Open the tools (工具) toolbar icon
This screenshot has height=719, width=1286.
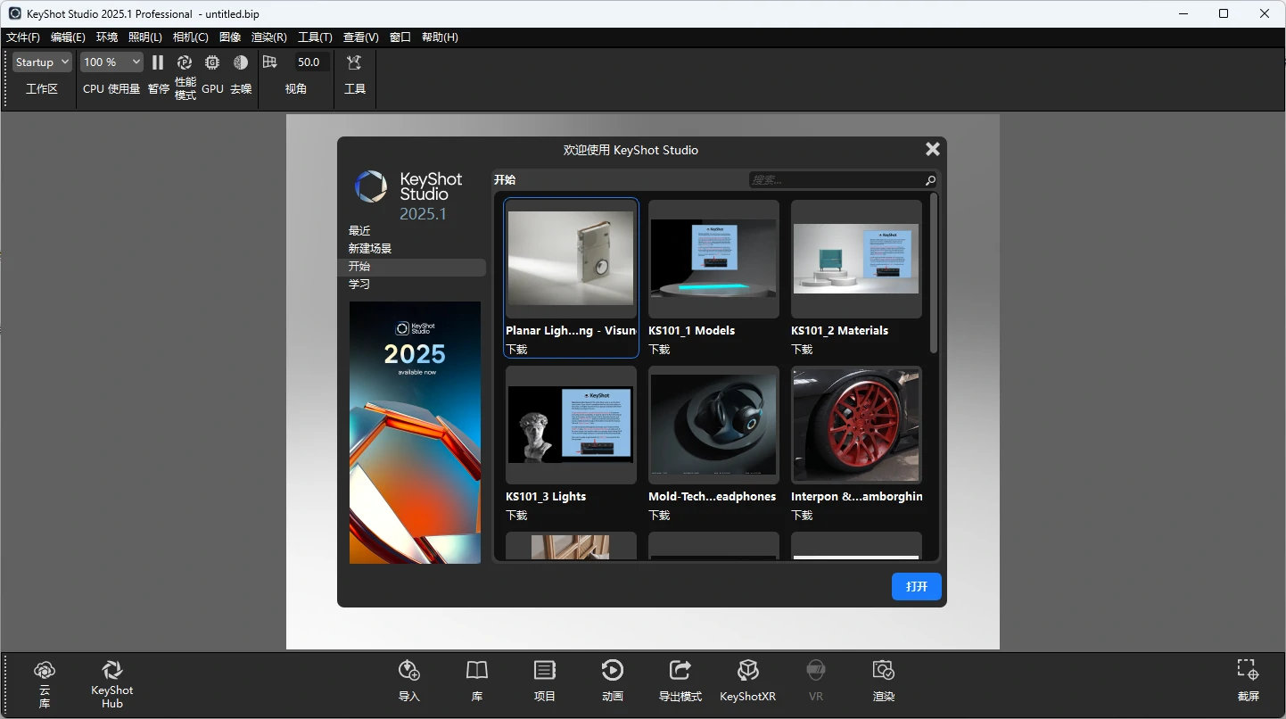pyautogui.click(x=355, y=62)
